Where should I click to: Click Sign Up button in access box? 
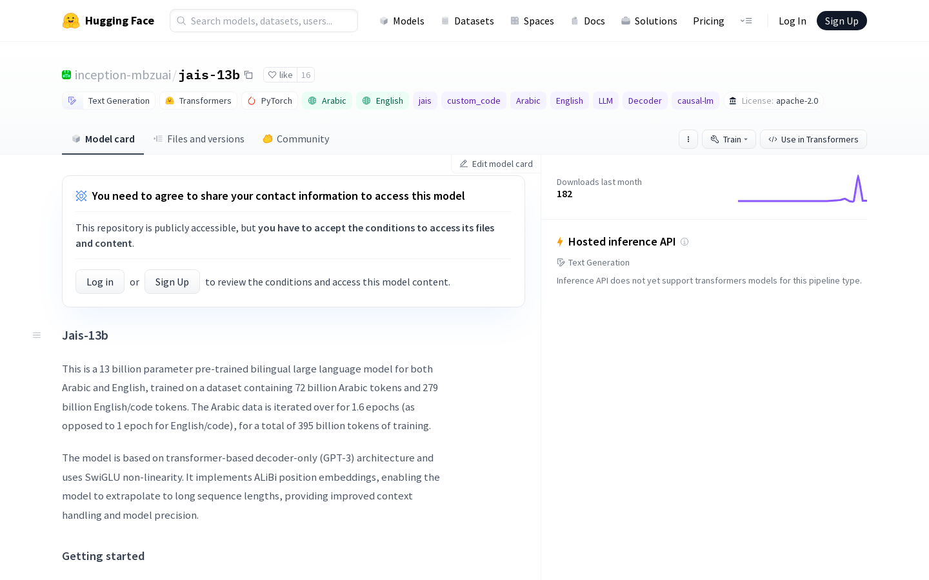172,282
